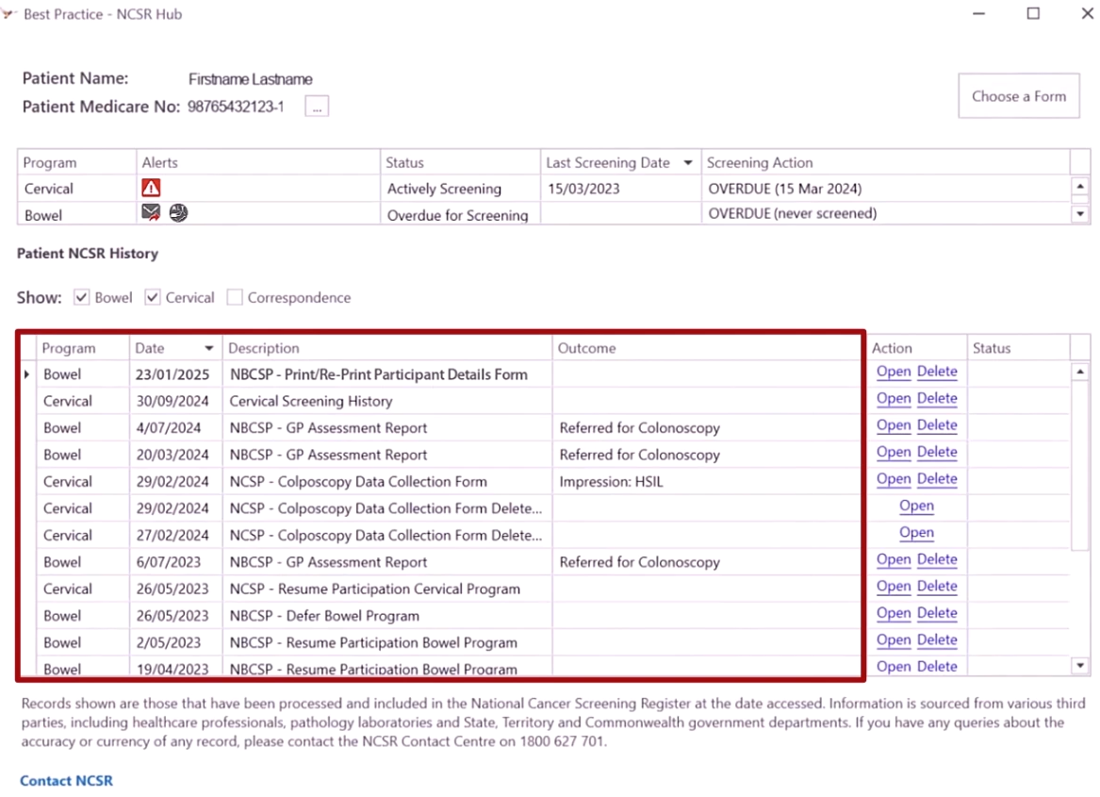Click the Alerts column header
This screenshot has width=1100, height=797.
[258, 162]
